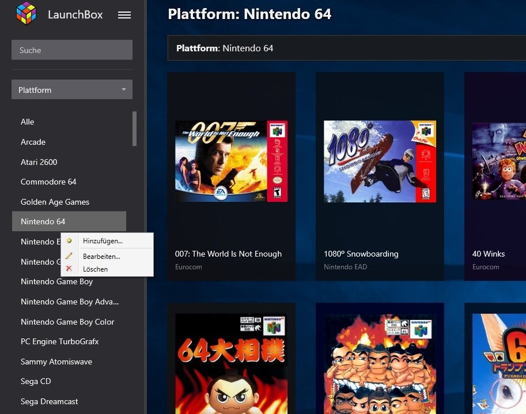Choose Bearbeiten... from context menu
This screenshot has width=526, height=414.
[107, 256]
